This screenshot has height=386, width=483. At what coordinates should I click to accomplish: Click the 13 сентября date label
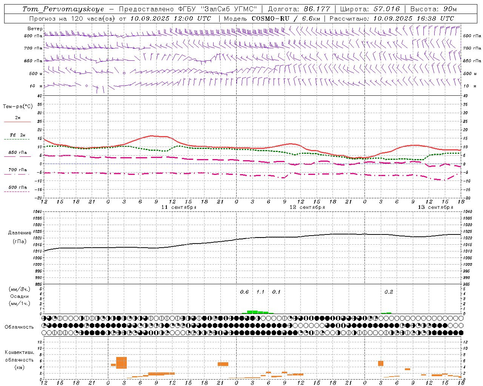[435, 207]
